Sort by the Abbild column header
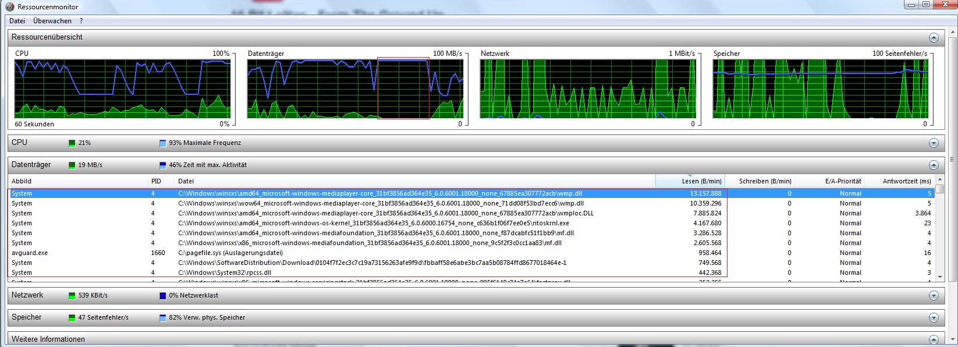The image size is (958, 347). (x=79, y=181)
